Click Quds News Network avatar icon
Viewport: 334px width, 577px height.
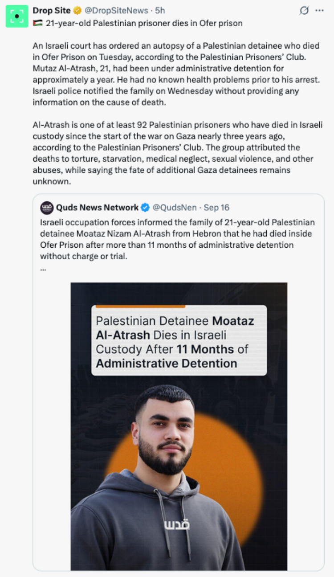pos(47,208)
